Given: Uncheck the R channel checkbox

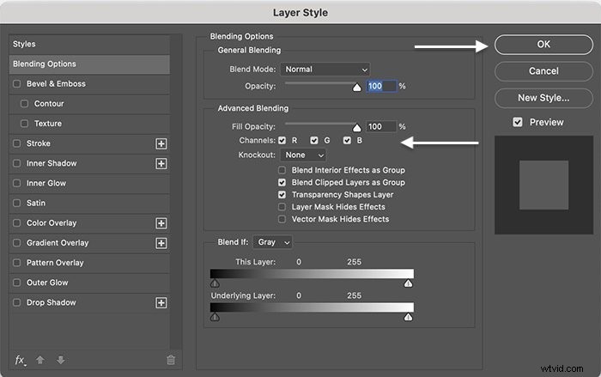Looking at the screenshot, I should [x=282, y=140].
